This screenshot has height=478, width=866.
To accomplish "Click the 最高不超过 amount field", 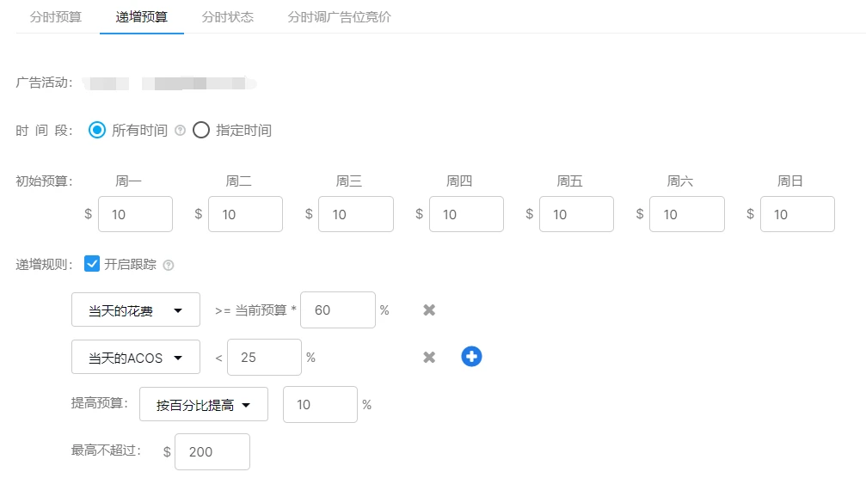I will [212, 451].
